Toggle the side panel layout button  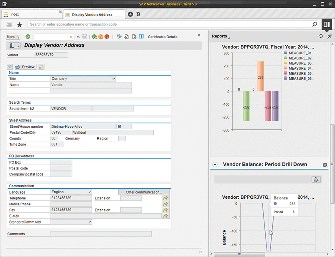[x=326, y=24]
